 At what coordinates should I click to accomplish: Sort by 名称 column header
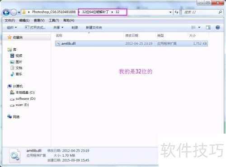(x=59, y=36)
